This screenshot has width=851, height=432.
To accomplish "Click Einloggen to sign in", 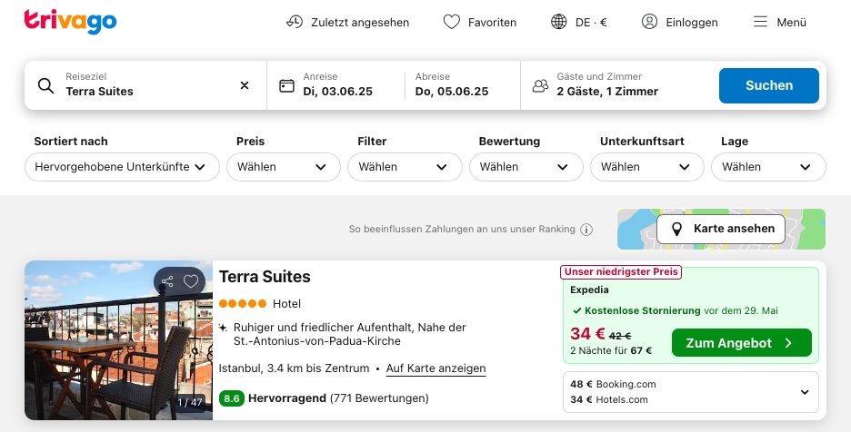I will [679, 22].
